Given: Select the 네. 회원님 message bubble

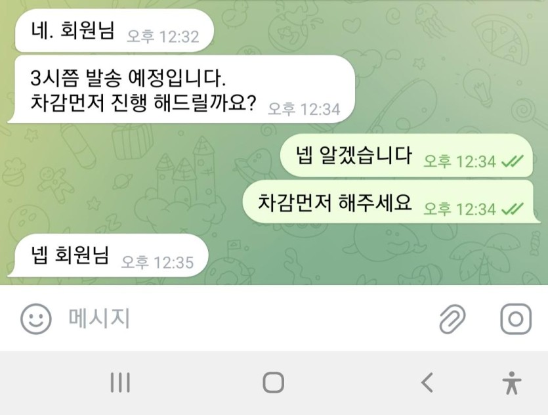Looking at the screenshot, I should (114, 30).
